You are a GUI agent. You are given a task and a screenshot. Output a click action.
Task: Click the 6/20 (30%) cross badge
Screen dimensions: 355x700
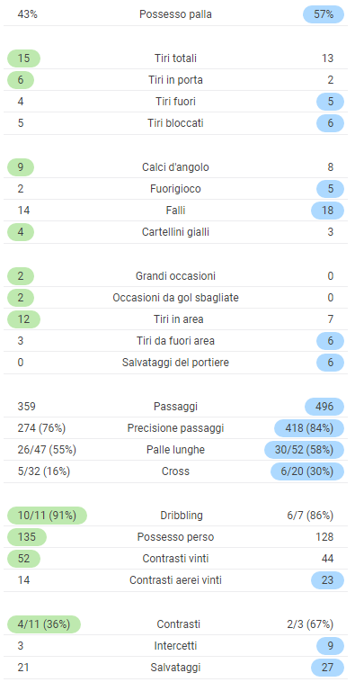pos(307,471)
